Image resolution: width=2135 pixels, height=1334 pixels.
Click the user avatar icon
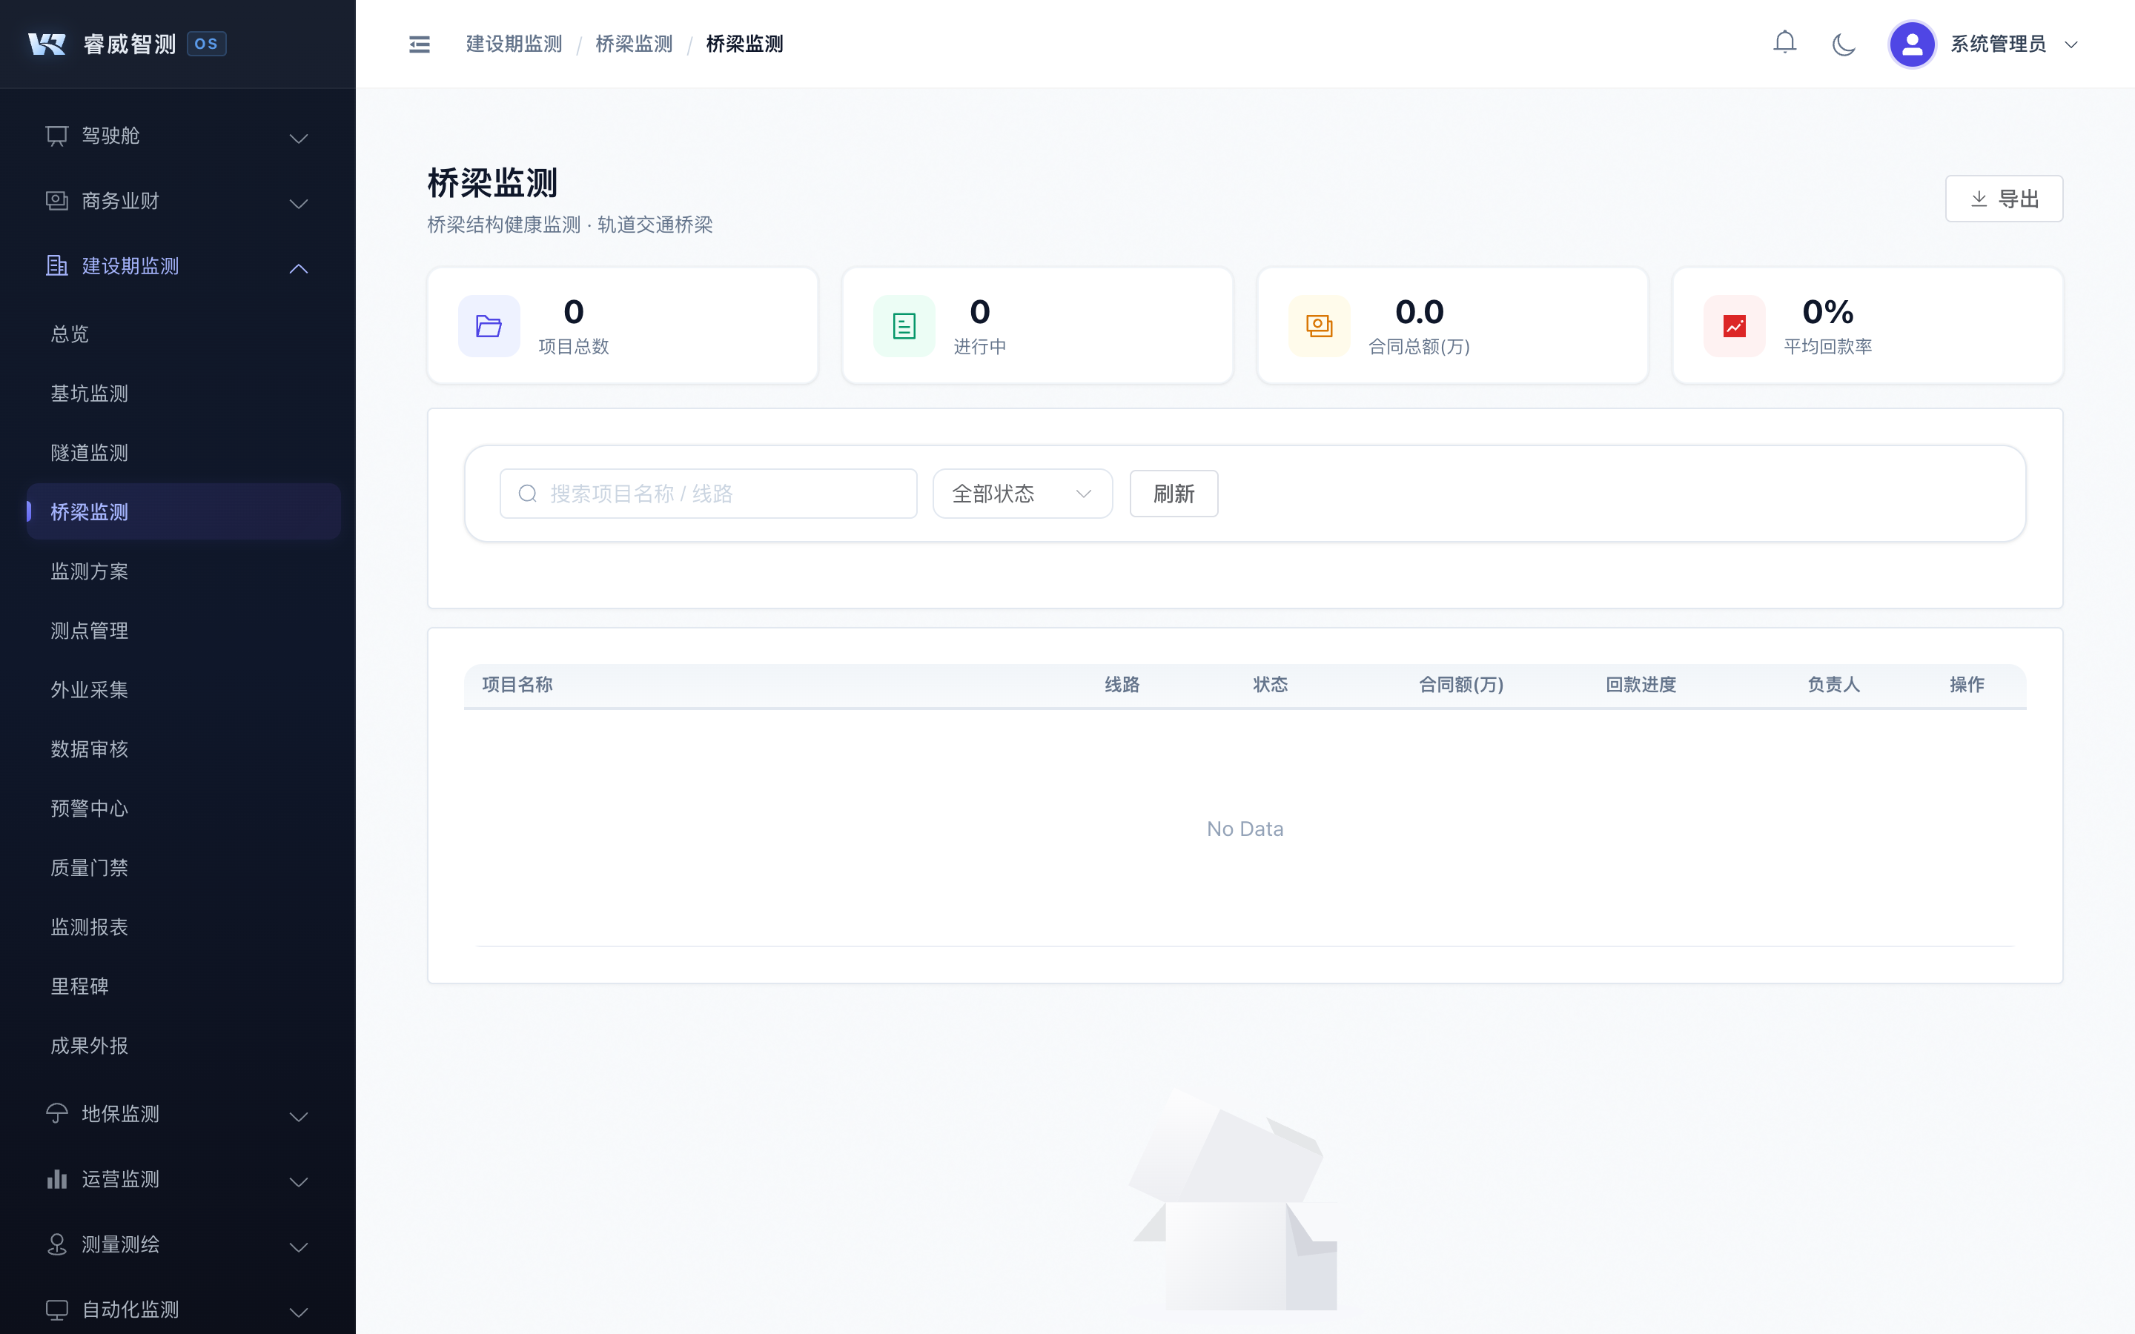click(1911, 44)
